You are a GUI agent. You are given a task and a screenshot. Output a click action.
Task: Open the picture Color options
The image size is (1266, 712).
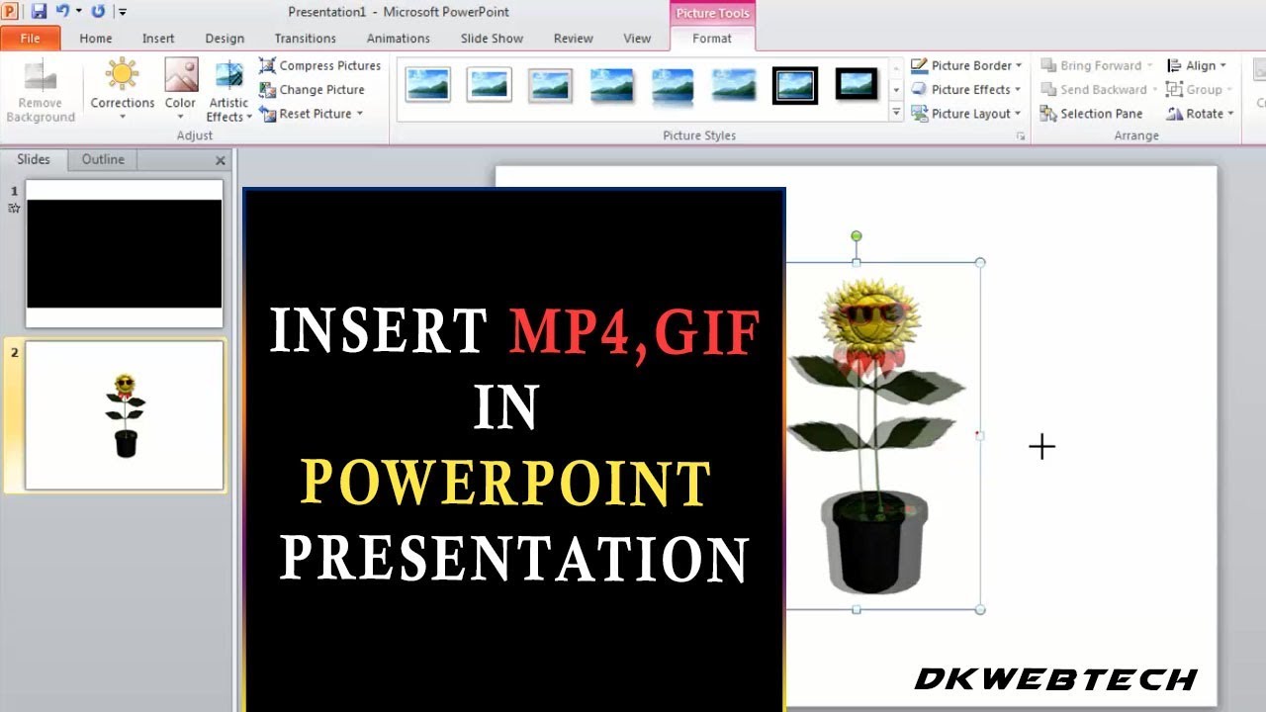click(180, 91)
